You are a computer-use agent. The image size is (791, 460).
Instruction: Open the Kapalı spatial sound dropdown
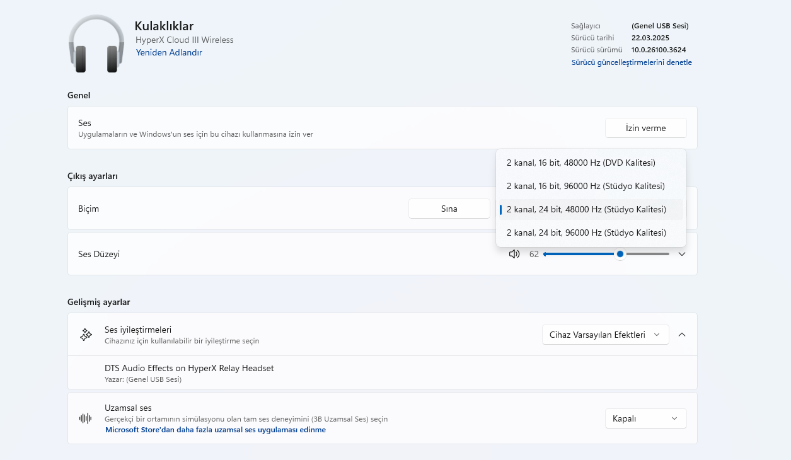click(645, 418)
